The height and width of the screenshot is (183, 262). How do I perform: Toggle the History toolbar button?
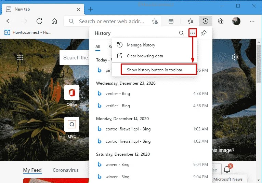[206, 21]
